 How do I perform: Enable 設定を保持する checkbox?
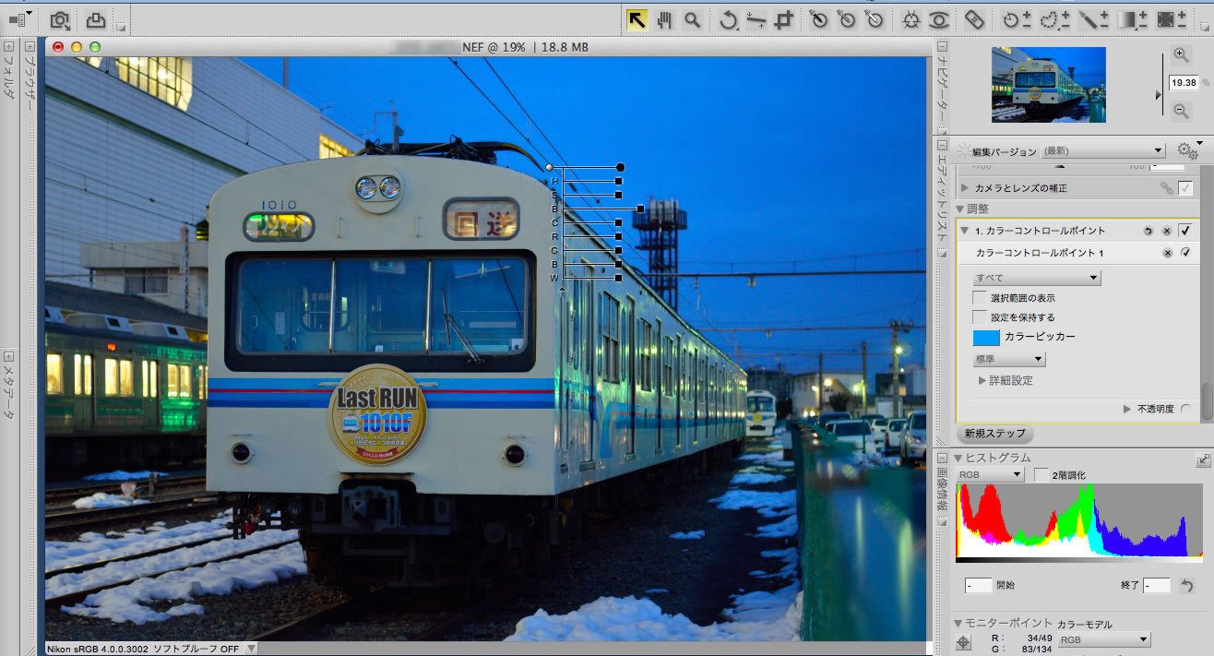[x=979, y=317]
